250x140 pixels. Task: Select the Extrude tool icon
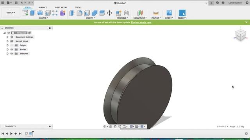tap(33, 13)
